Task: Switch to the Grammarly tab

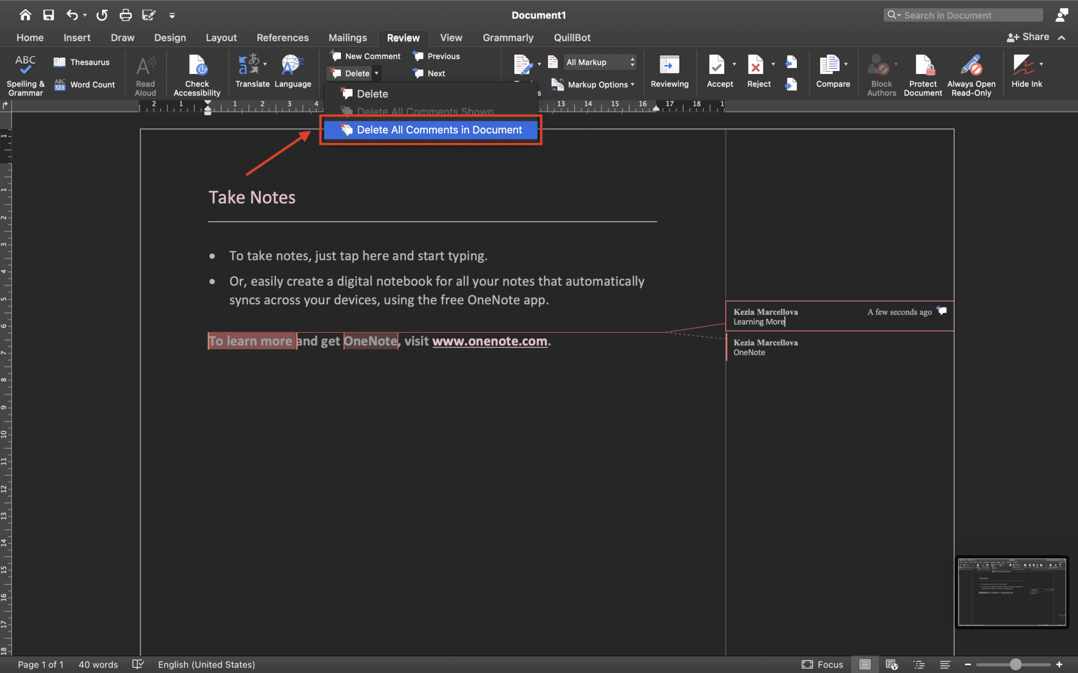Action: [x=507, y=37]
